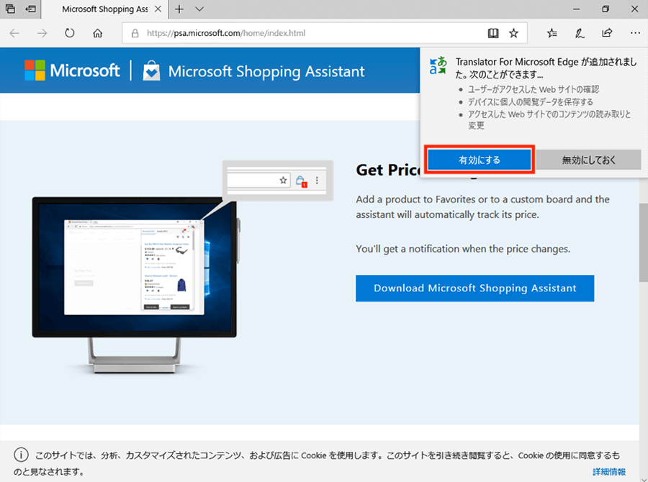The width and height of the screenshot is (648, 482).
Task: Click the Surface Studio monitor image
Action: (136, 285)
